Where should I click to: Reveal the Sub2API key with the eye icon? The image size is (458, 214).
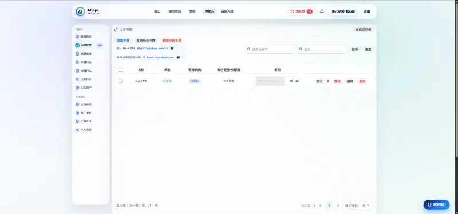(x=291, y=81)
